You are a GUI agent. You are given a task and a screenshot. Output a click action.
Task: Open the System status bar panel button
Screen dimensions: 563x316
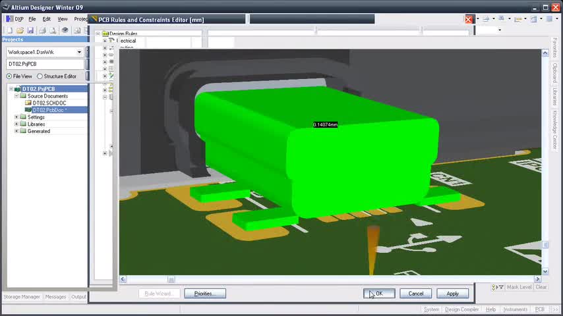click(x=431, y=309)
